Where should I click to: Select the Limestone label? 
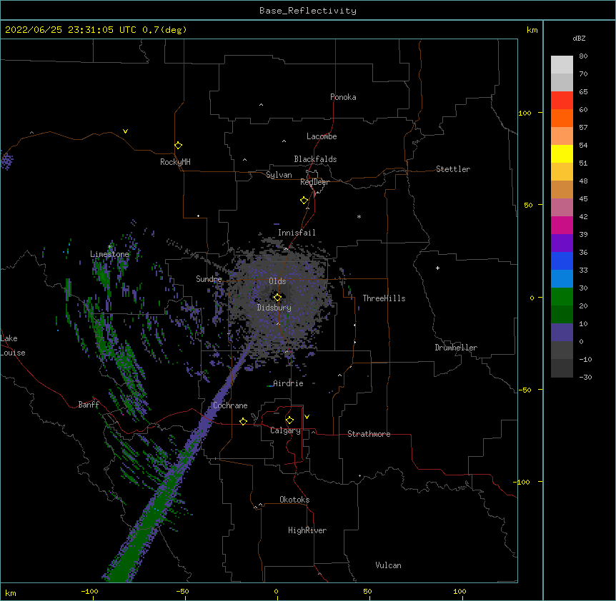pos(109,254)
